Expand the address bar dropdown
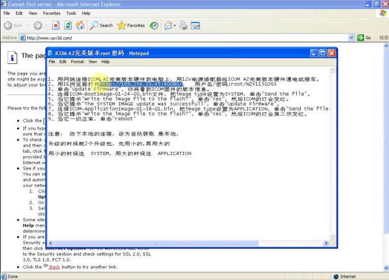The width and height of the screenshot is (389, 280). pyautogui.click(x=351, y=37)
